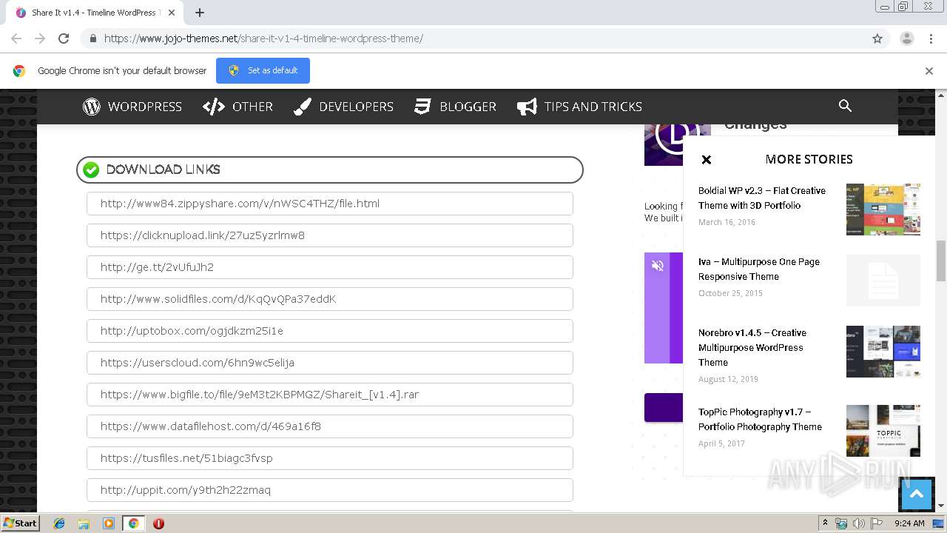Open the Chrome three-dot menu
The height and width of the screenshot is (533, 947).
click(x=931, y=38)
